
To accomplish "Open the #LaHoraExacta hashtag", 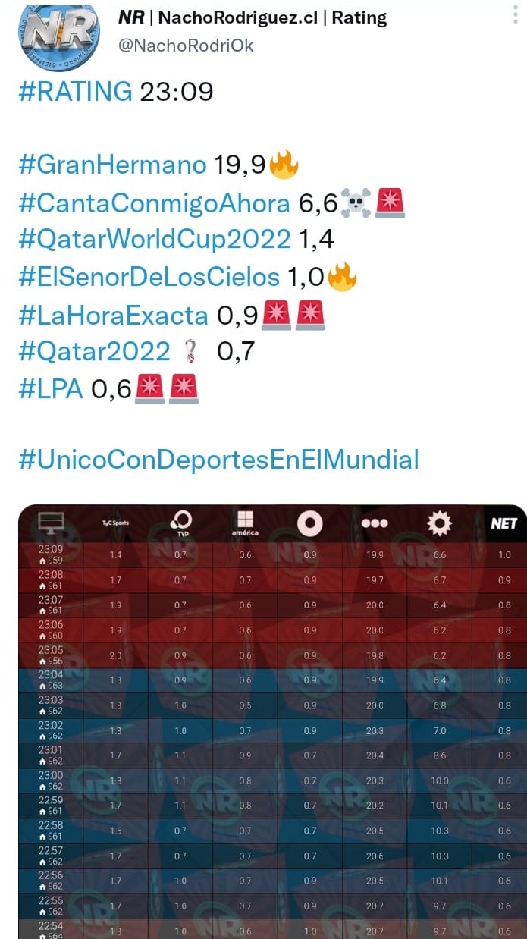I will tap(113, 314).
